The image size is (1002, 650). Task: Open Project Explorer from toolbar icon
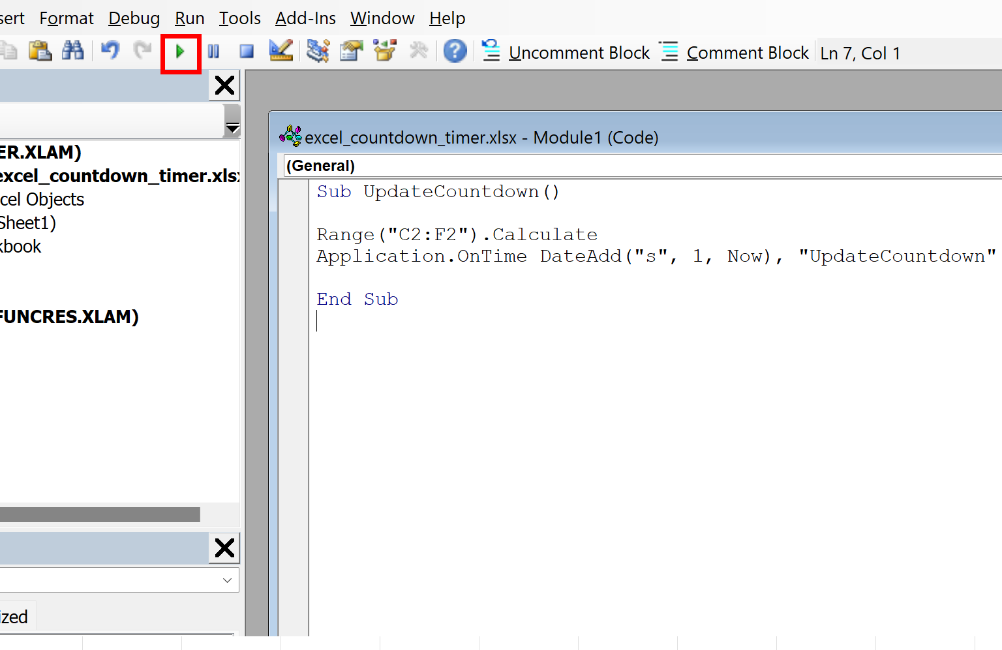(x=318, y=52)
